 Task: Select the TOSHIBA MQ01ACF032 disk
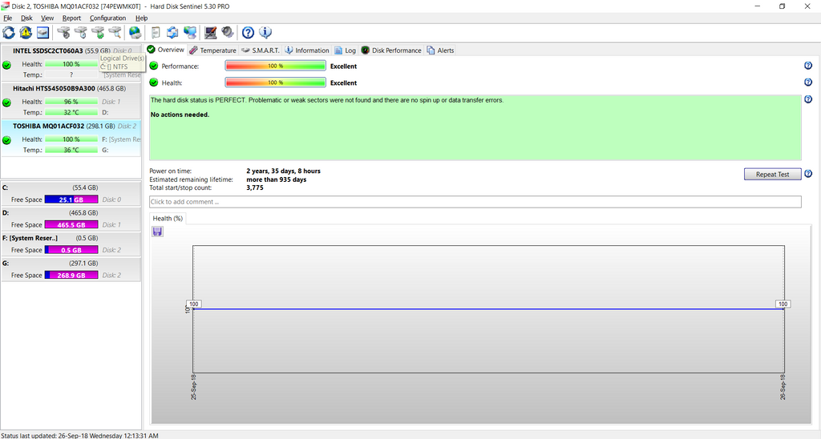[71, 138]
